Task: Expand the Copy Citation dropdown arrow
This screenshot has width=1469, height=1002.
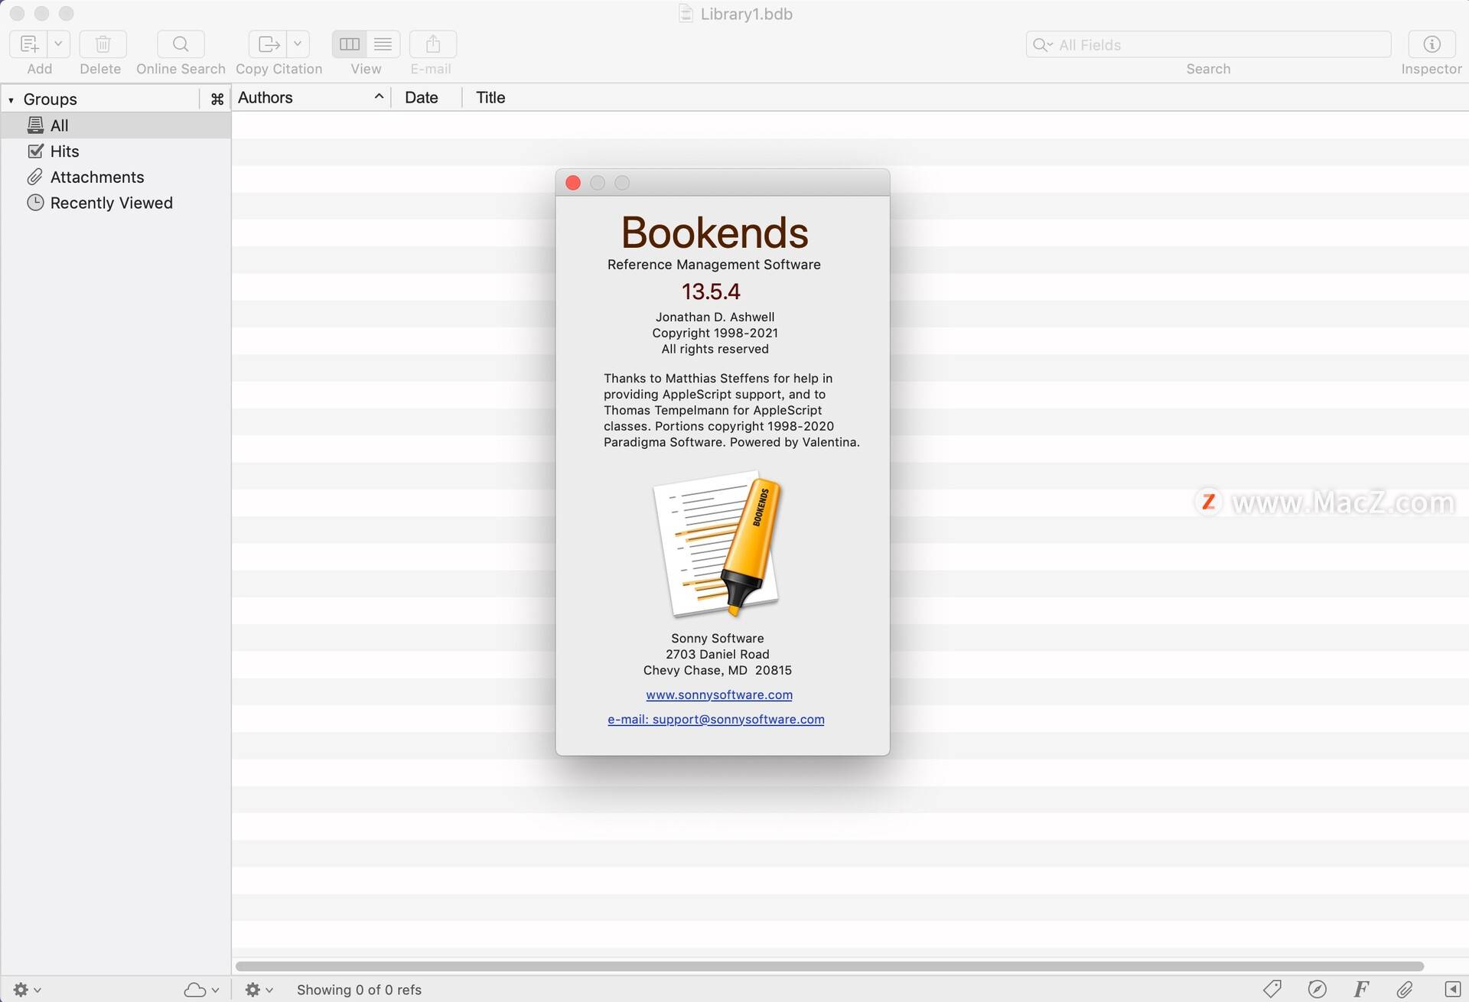Action: (298, 44)
